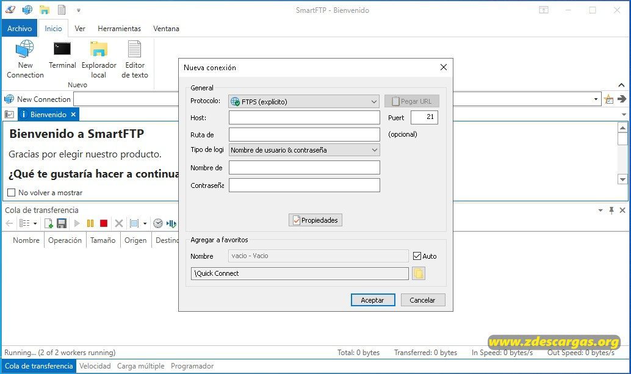Viewport: 631px width, 374px height.
Task: Click the Contraseña input field
Action: tap(305, 185)
